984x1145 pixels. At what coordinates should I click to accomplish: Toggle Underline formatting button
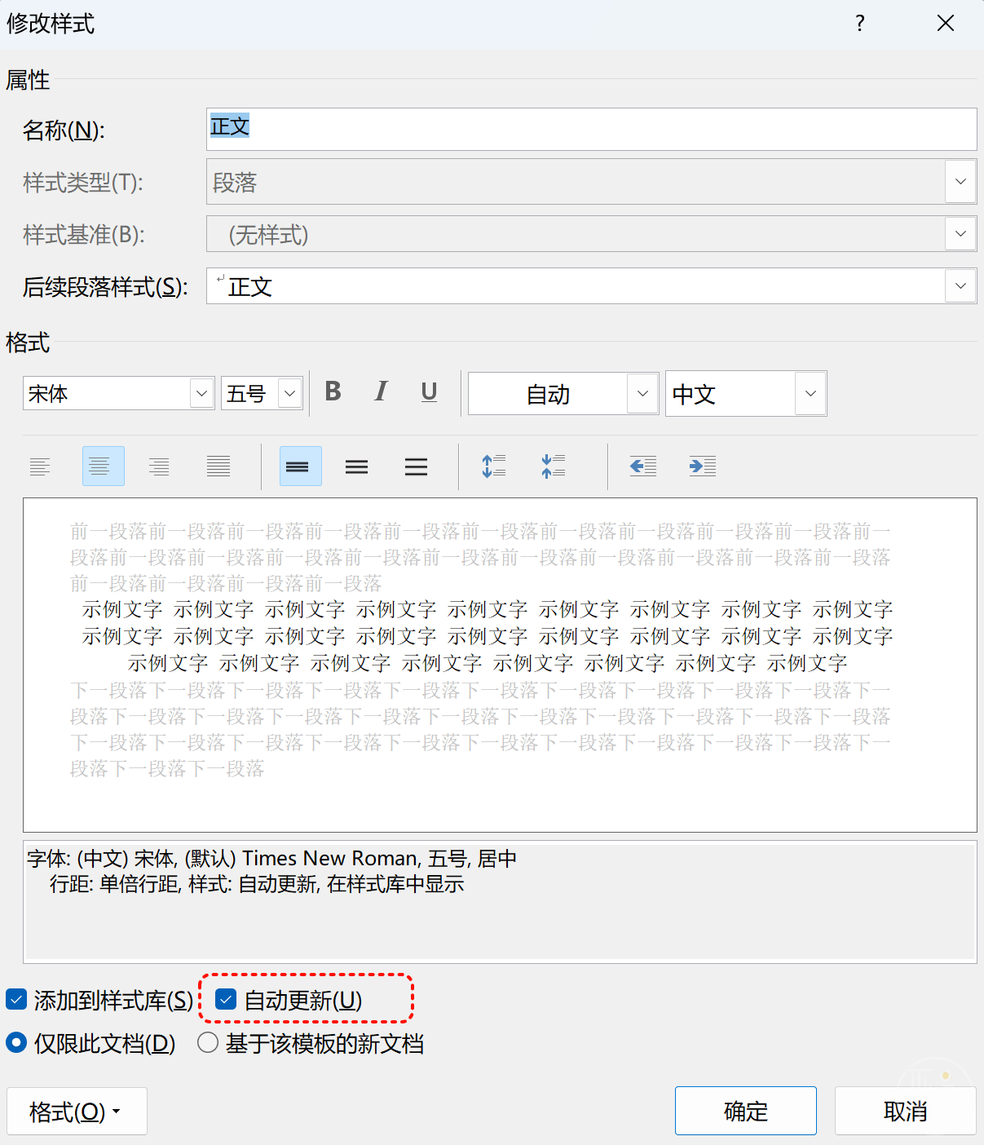[x=429, y=392]
